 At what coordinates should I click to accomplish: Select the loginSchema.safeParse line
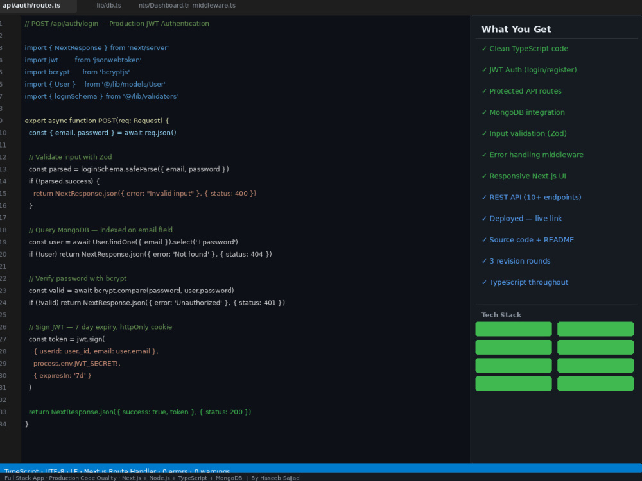point(129,169)
